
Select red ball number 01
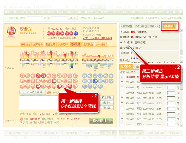(x=22, y=76)
